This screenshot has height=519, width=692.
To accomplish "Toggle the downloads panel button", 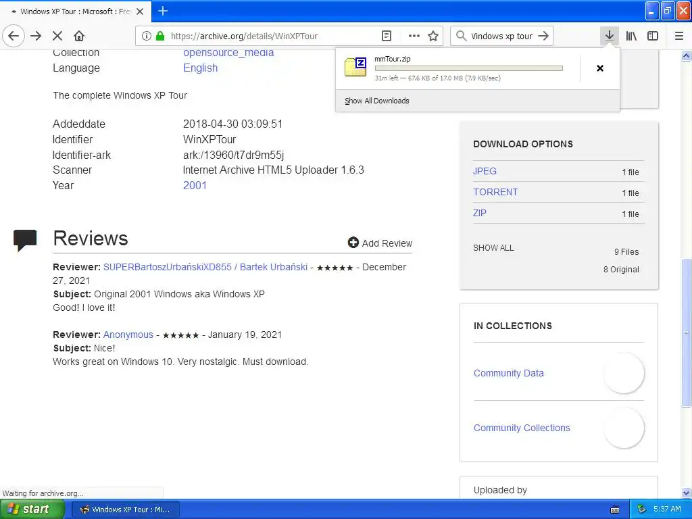I will tap(609, 36).
